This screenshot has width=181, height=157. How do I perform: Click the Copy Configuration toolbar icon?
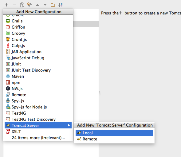pyautogui.click(x=22, y=5)
